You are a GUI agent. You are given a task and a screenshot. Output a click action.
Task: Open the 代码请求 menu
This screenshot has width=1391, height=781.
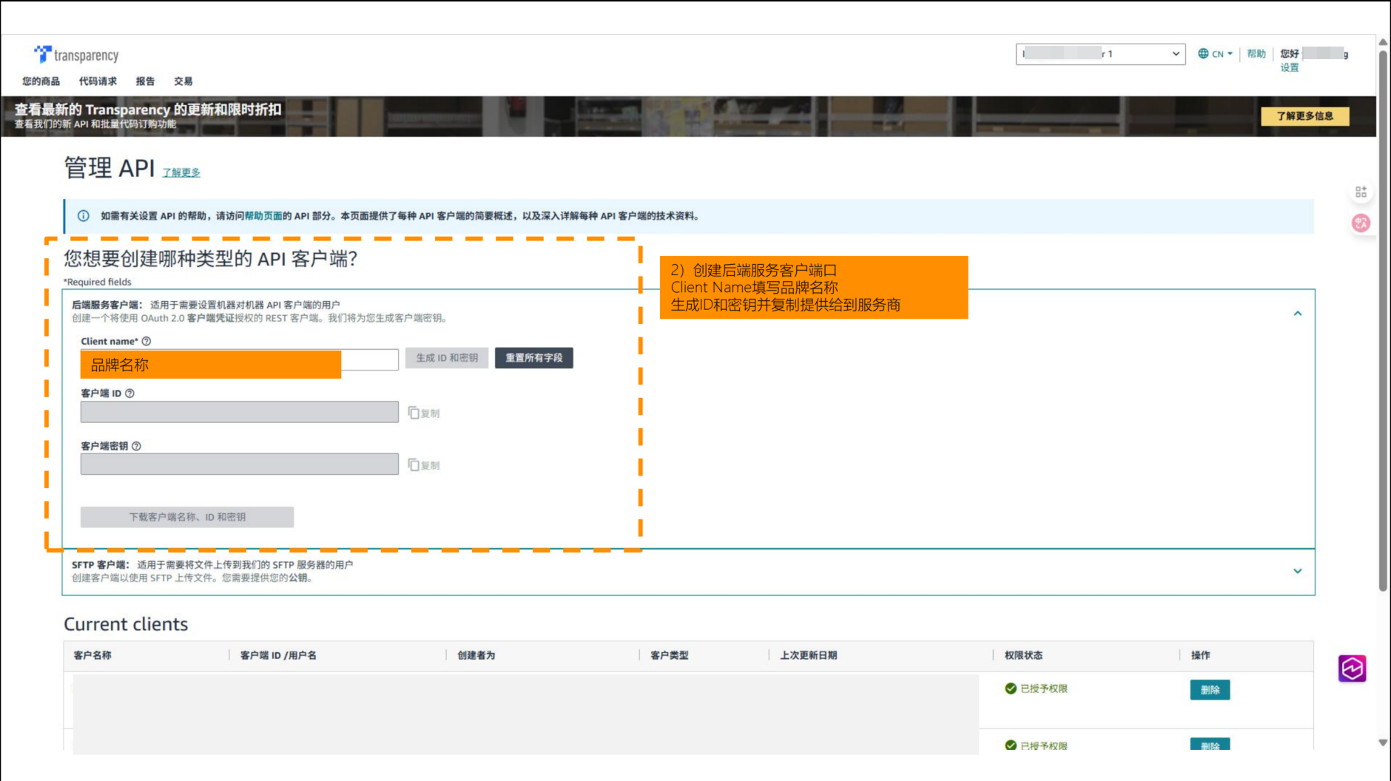click(x=98, y=81)
